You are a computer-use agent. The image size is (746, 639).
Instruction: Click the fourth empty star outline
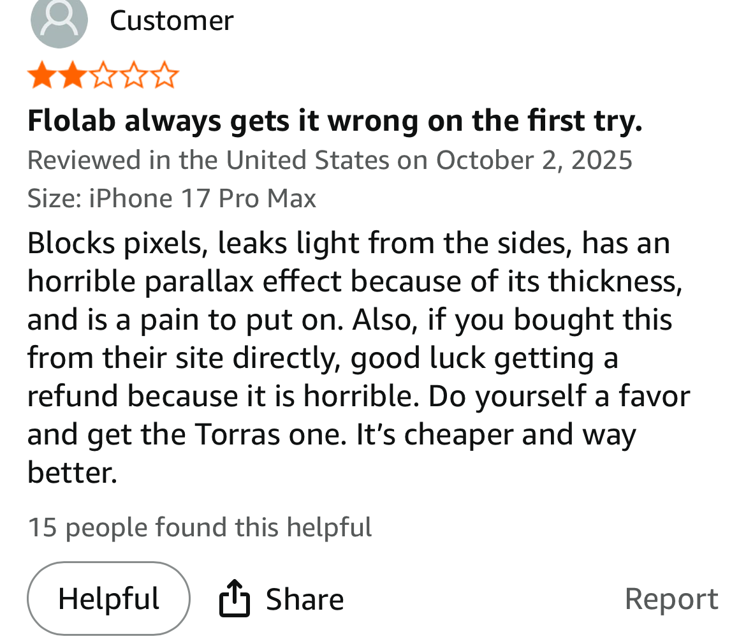pos(134,76)
